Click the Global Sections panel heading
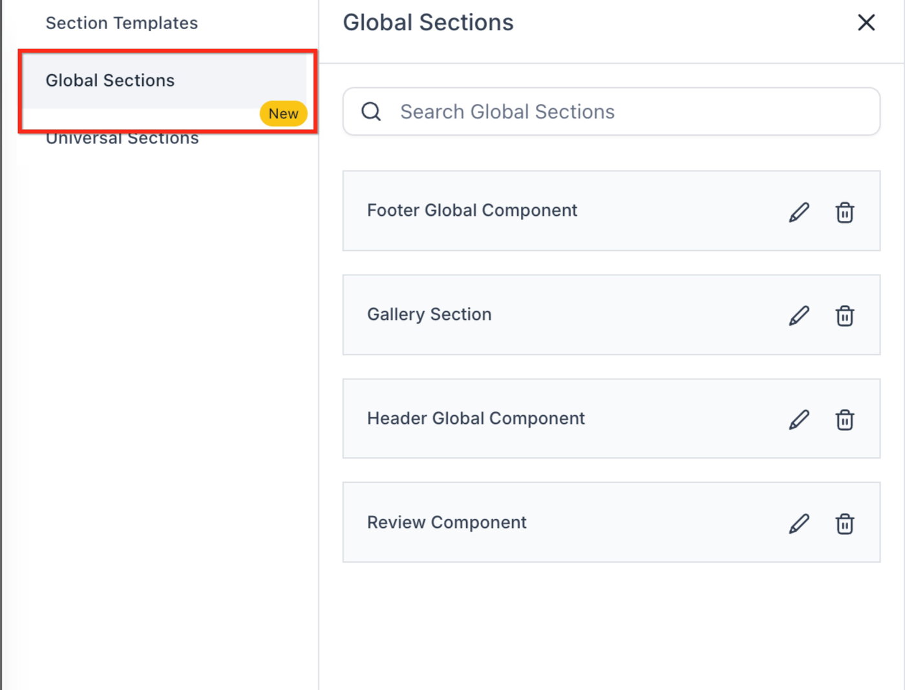The image size is (905, 690). pyautogui.click(x=428, y=23)
